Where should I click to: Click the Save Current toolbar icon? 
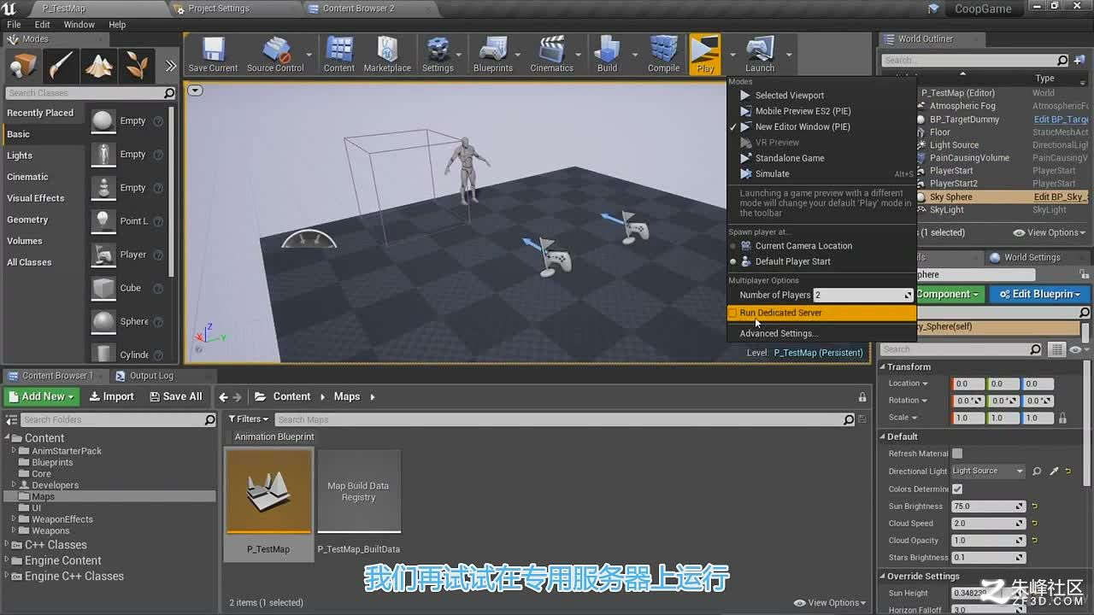click(213, 54)
